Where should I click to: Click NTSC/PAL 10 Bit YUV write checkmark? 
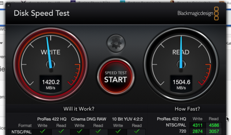click(118, 131)
